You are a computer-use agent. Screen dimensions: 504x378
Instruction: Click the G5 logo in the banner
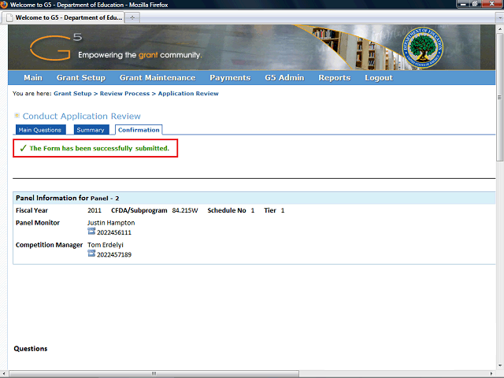point(56,47)
